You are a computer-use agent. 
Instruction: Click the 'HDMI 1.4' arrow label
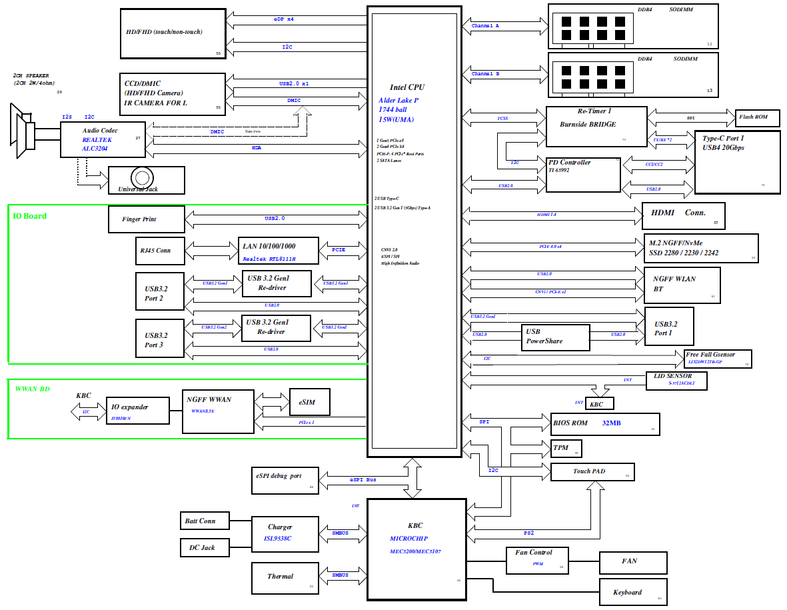pyautogui.click(x=546, y=215)
